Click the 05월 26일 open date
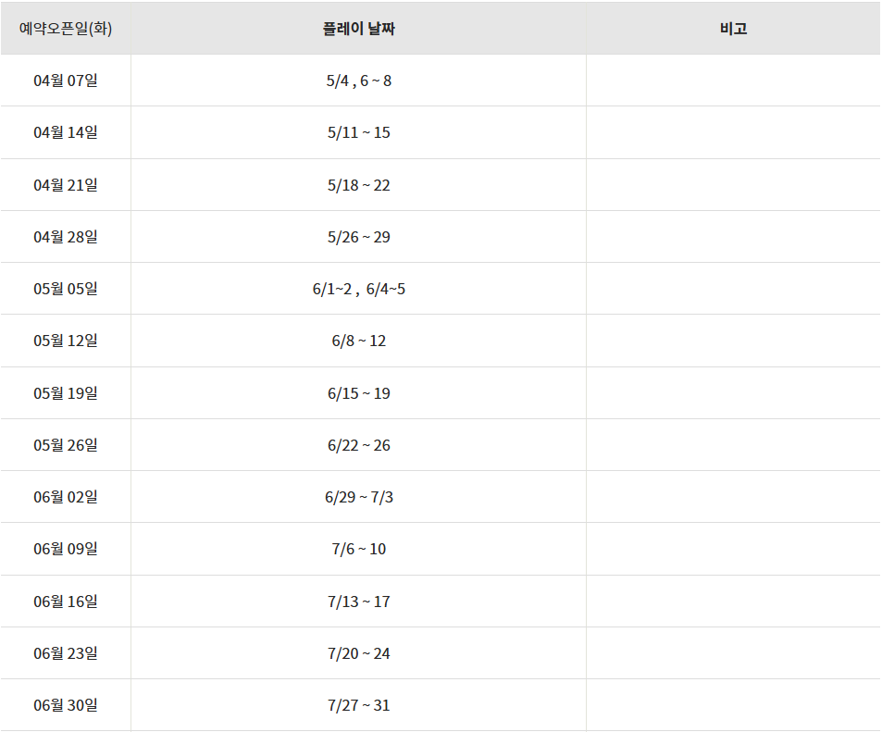The height and width of the screenshot is (732, 882). point(66,445)
